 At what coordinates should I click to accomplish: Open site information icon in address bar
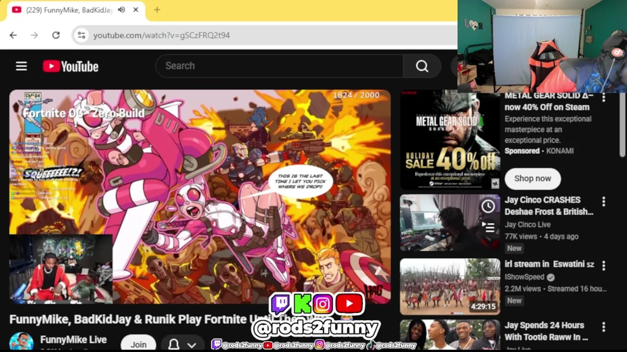click(x=81, y=35)
